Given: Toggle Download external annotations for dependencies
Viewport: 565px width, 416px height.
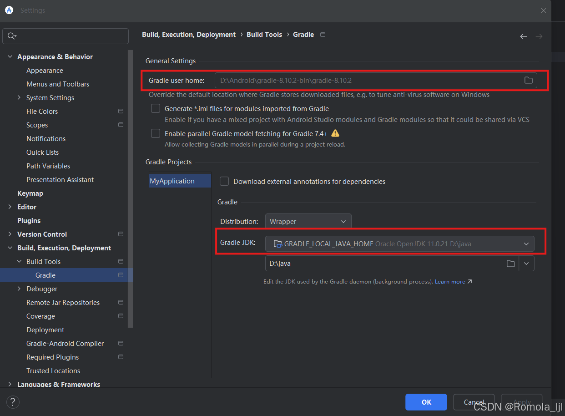Looking at the screenshot, I should [224, 181].
